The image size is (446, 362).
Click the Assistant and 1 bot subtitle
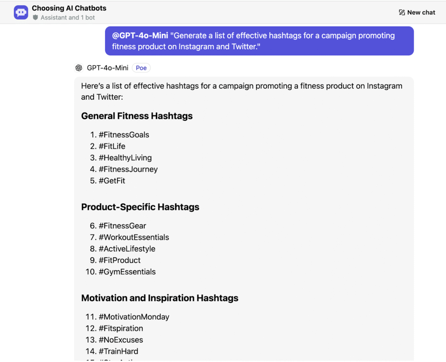[68, 17]
